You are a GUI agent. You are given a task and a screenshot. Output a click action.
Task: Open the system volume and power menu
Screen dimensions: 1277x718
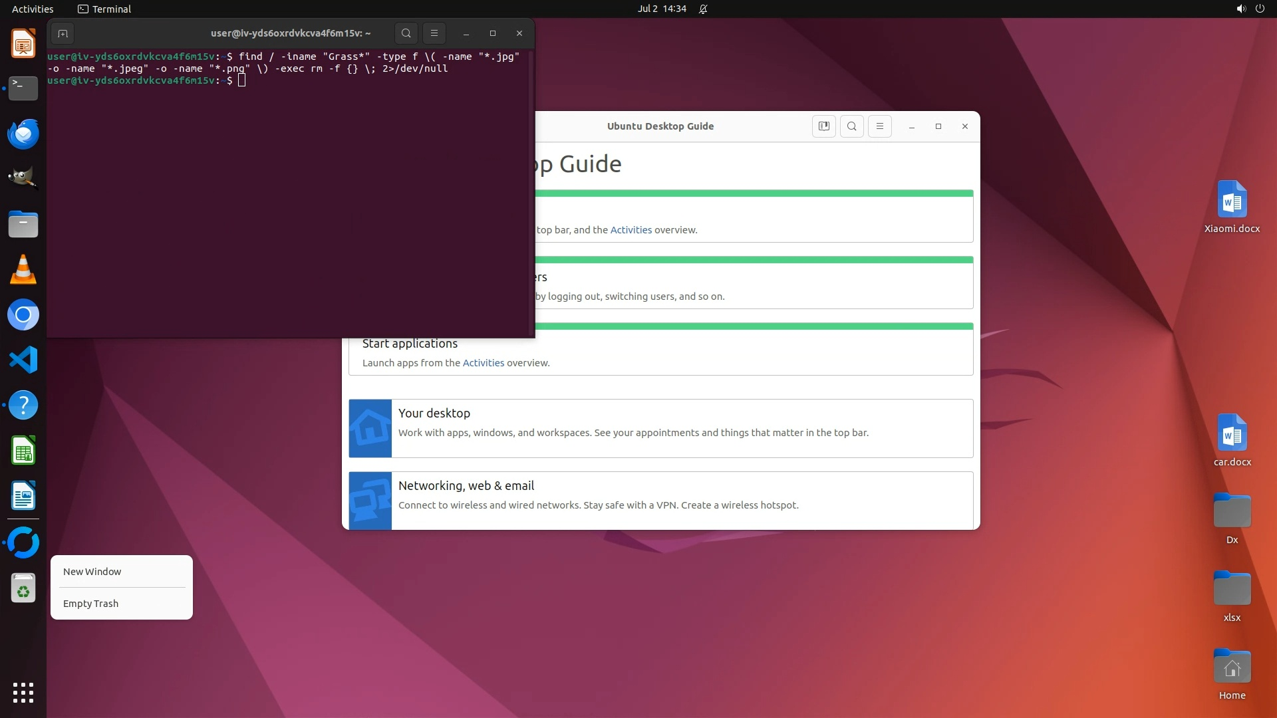pos(1250,9)
